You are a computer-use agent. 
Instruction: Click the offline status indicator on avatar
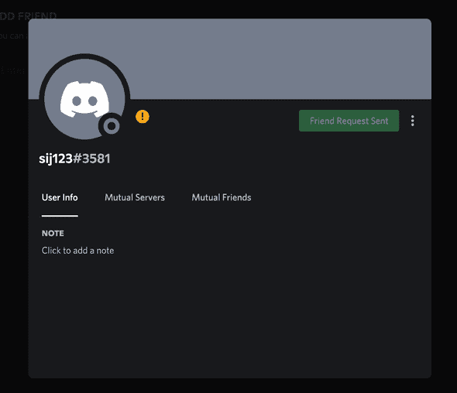(x=112, y=126)
